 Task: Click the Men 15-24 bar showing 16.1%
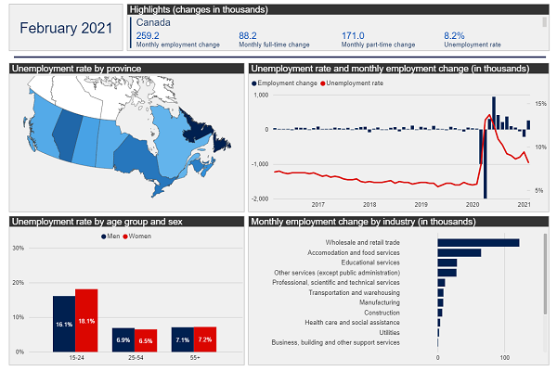coord(64,324)
